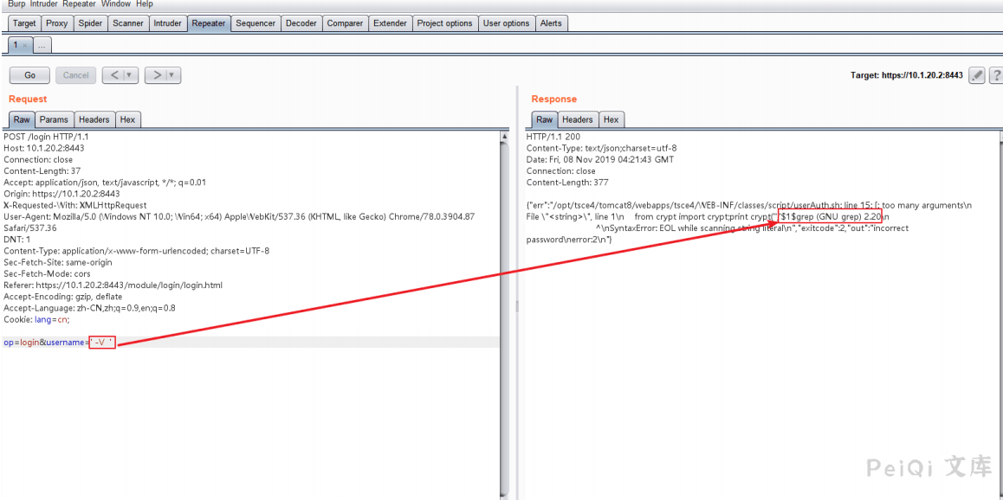
Task: Open the Project options tab
Action: [x=444, y=23]
